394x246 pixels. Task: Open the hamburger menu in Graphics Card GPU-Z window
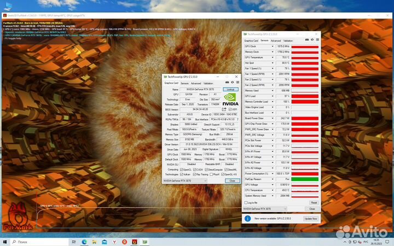click(x=237, y=83)
